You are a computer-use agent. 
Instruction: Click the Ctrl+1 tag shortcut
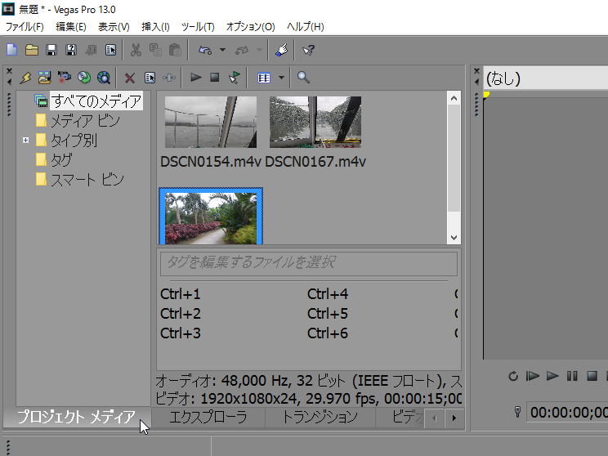click(x=181, y=294)
